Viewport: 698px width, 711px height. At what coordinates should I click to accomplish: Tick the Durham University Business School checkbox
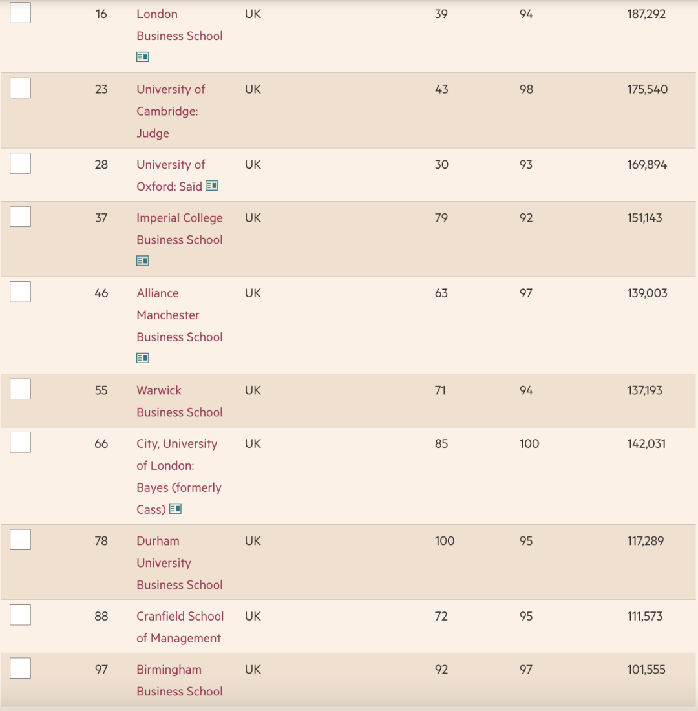click(20, 540)
